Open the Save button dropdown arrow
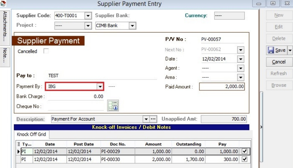Viewport: 293px width, 168px height. coord(290,50)
